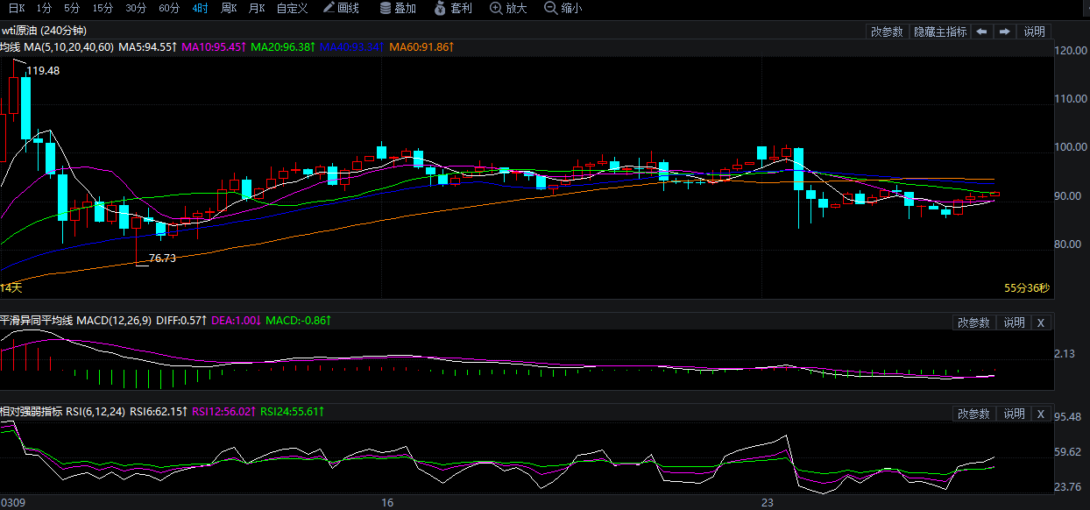Image resolution: width=1090 pixels, height=510 pixels.
Task: Select the 60分 timeframe
Action: point(169,9)
